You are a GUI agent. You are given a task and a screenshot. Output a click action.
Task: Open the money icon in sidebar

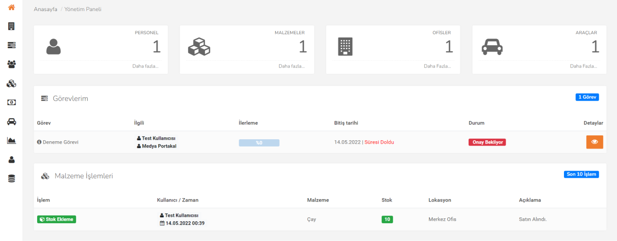pos(11,102)
